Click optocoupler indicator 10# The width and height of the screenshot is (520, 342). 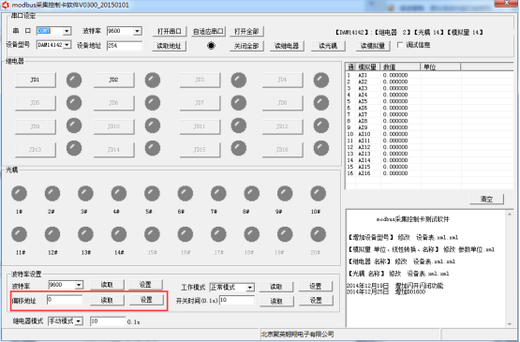point(318,193)
